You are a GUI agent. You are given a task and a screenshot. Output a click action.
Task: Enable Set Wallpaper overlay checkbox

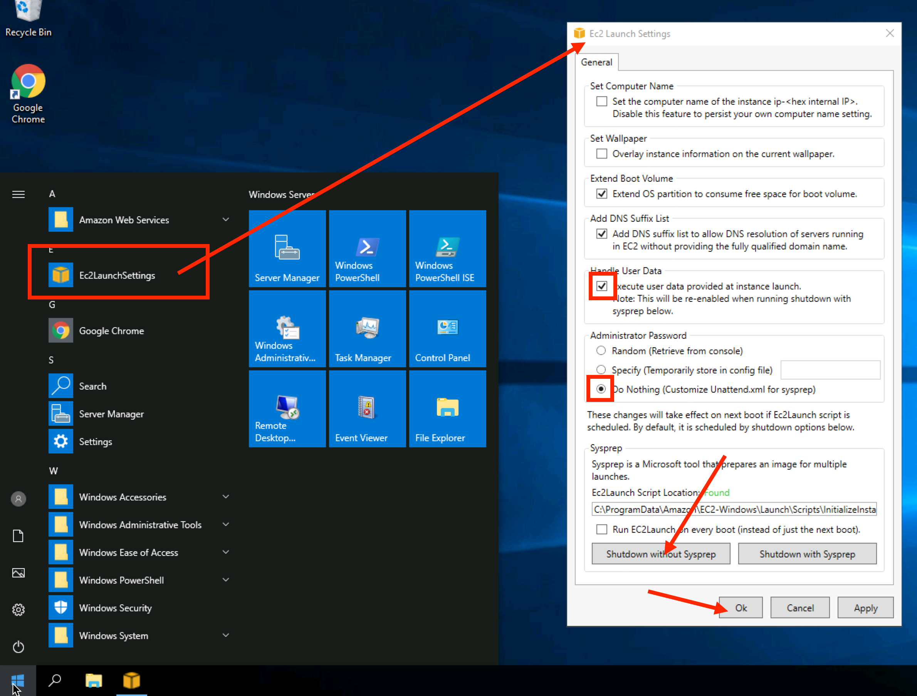601,154
